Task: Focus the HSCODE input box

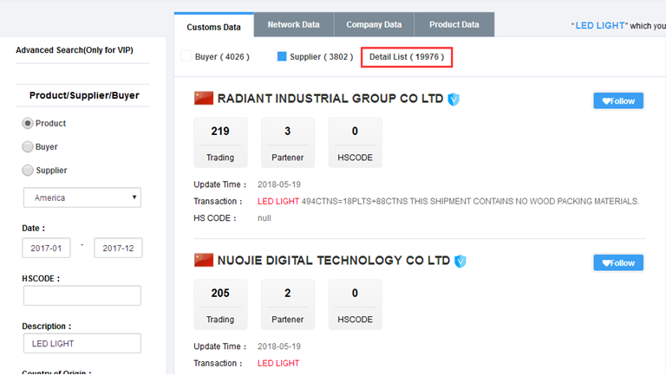Action: tap(82, 295)
